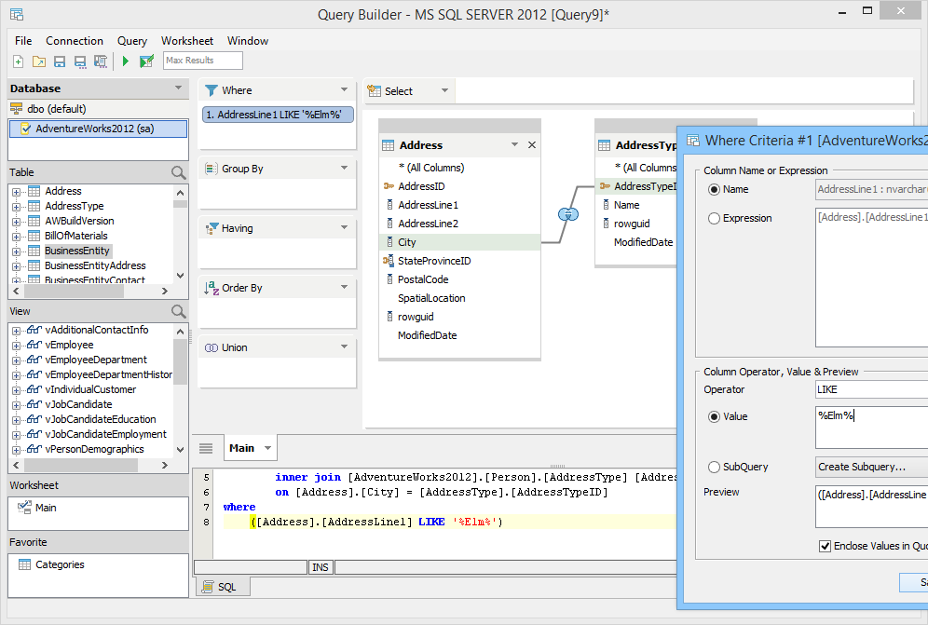Select the AddressLine1 LIKE '%Elm%' criteria
The image size is (928, 625).
pos(279,115)
